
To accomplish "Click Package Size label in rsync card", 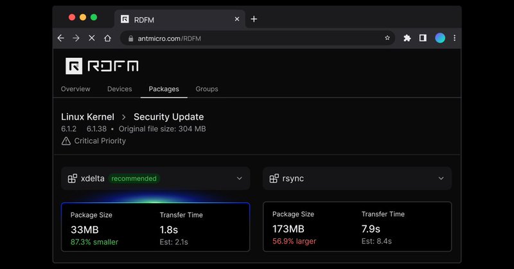I will coord(293,214).
